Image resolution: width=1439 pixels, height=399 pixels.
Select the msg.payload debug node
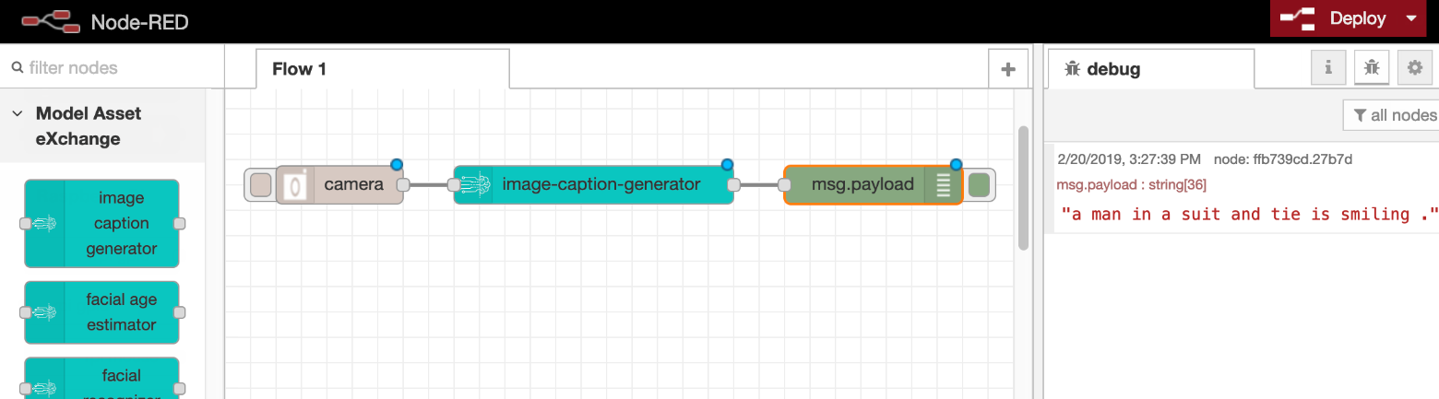pos(873,184)
